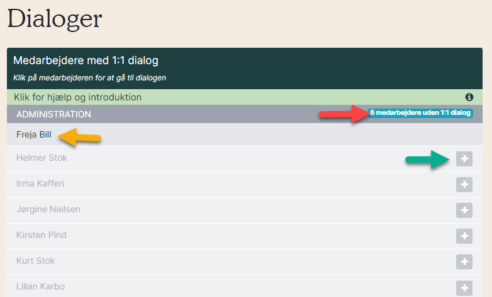Image resolution: width=492 pixels, height=297 pixels.
Task: Click the '6 medarbejdere uden 1:1 dialog' badge
Action: coord(420,113)
